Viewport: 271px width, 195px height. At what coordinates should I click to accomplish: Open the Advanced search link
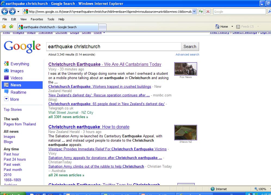[187, 54]
